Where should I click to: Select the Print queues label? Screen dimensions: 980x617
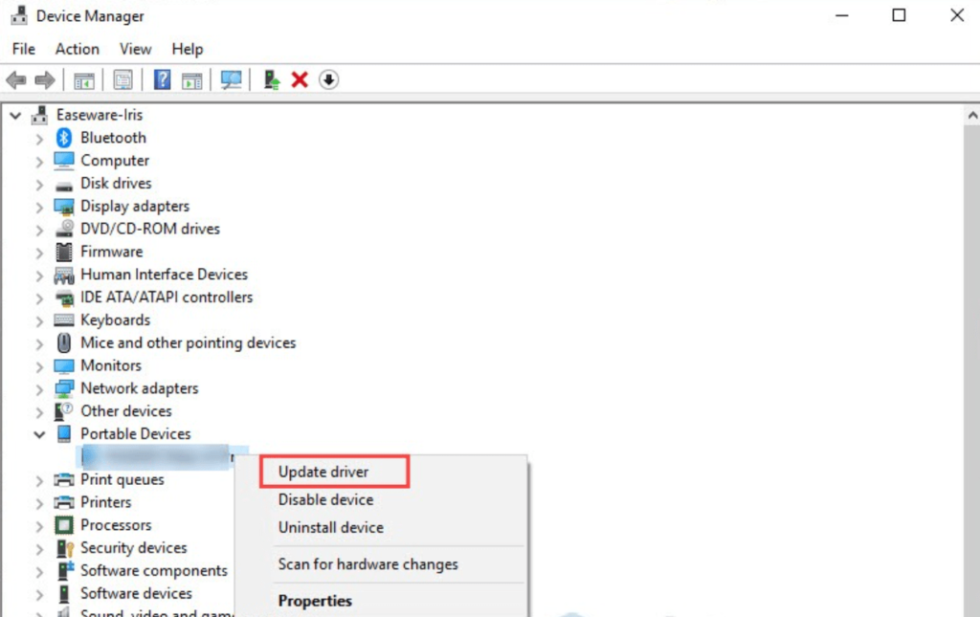click(122, 479)
